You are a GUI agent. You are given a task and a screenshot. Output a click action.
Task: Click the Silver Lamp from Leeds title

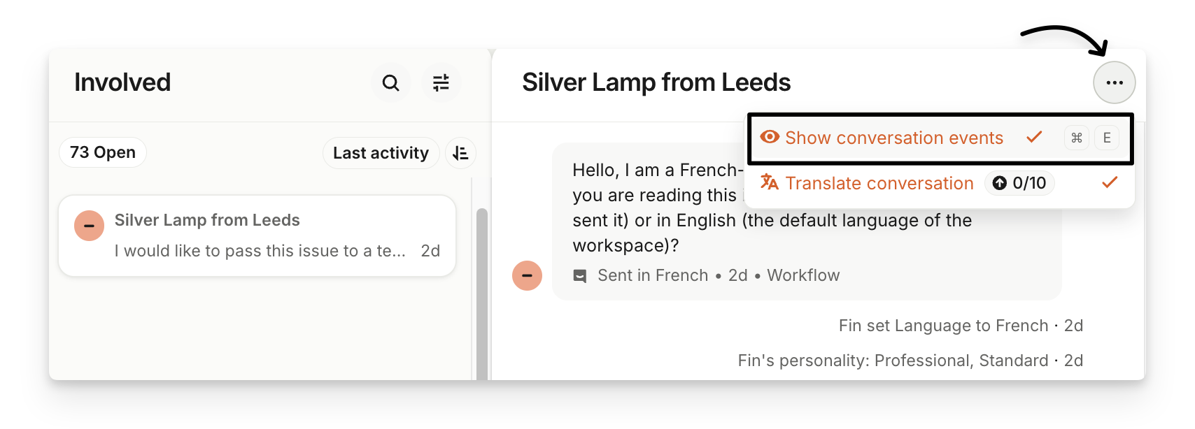coord(656,82)
